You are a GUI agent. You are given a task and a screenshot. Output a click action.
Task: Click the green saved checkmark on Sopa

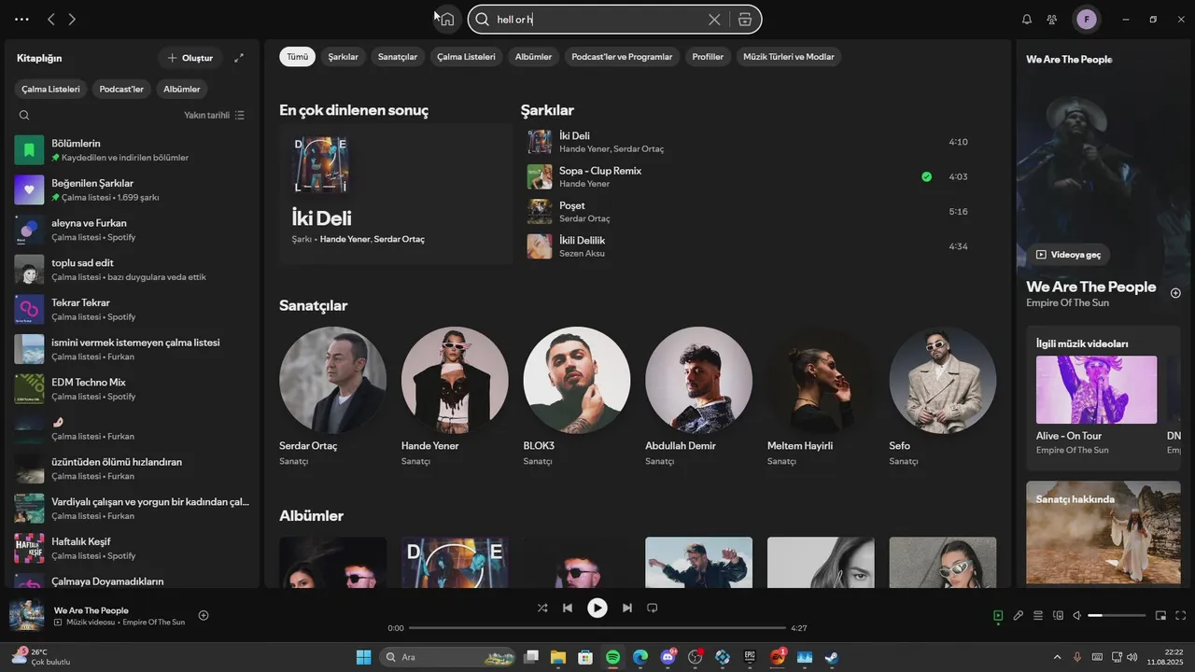[x=926, y=176]
